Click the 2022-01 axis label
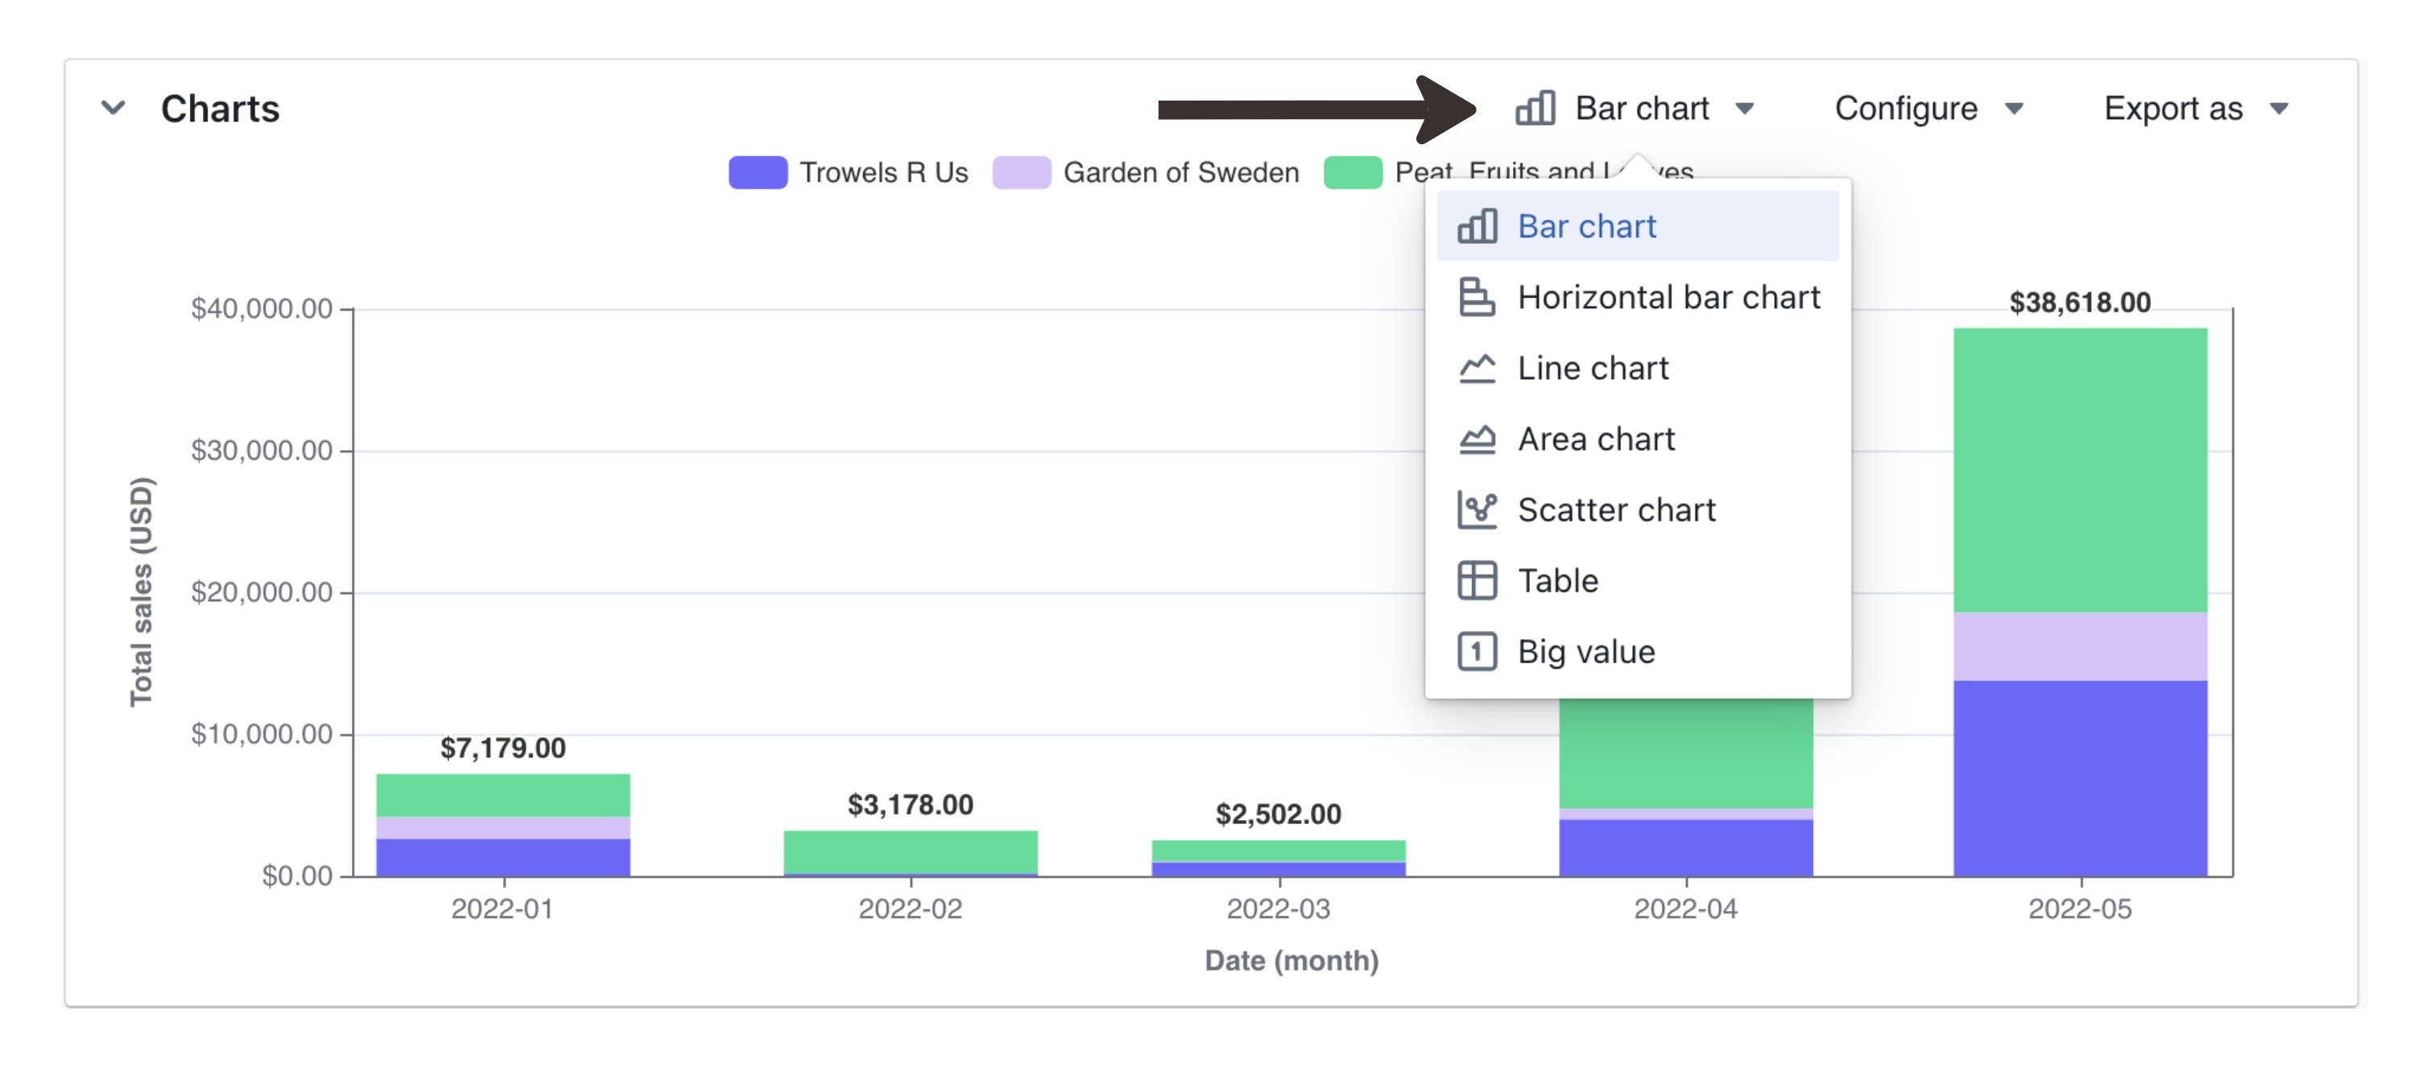The width and height of the screenshot is (2426, 1068). (502, 909)
